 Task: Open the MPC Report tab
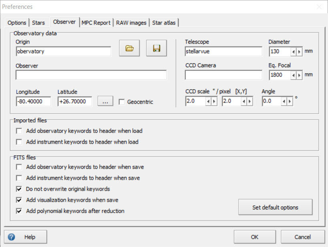point(96,22)
